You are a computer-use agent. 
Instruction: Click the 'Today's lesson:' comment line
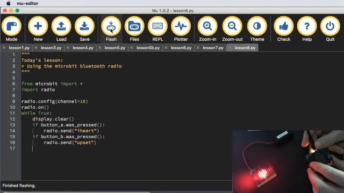(42, 61)
